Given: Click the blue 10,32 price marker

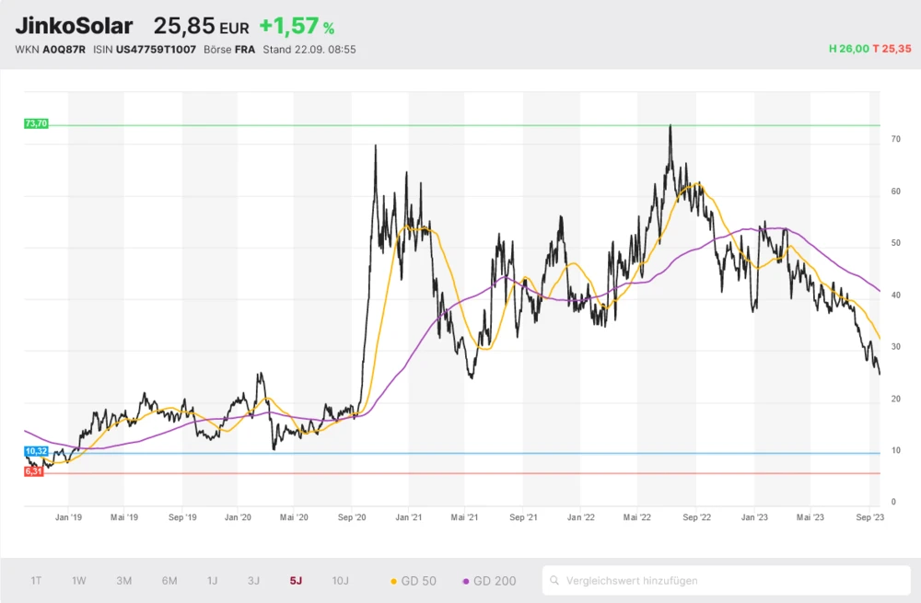Looking at the screenshot, I should point(36,451).
